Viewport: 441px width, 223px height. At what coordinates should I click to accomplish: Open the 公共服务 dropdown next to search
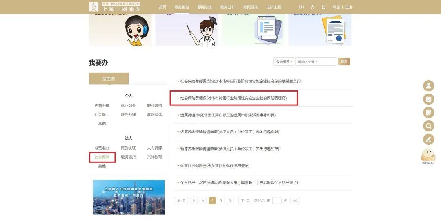tap(283, 61)
